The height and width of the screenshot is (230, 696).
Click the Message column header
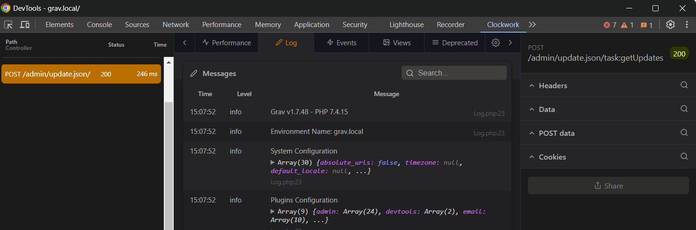point(387,94)
